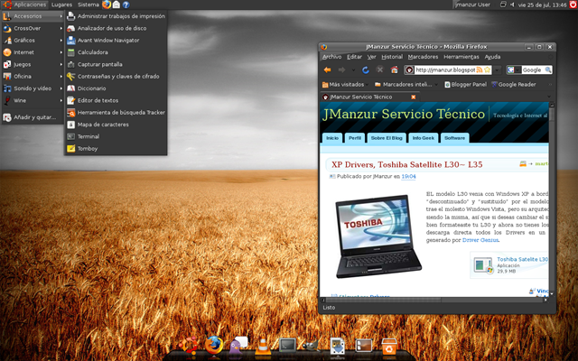Open the Firefox Historial menu

point(392,57)
